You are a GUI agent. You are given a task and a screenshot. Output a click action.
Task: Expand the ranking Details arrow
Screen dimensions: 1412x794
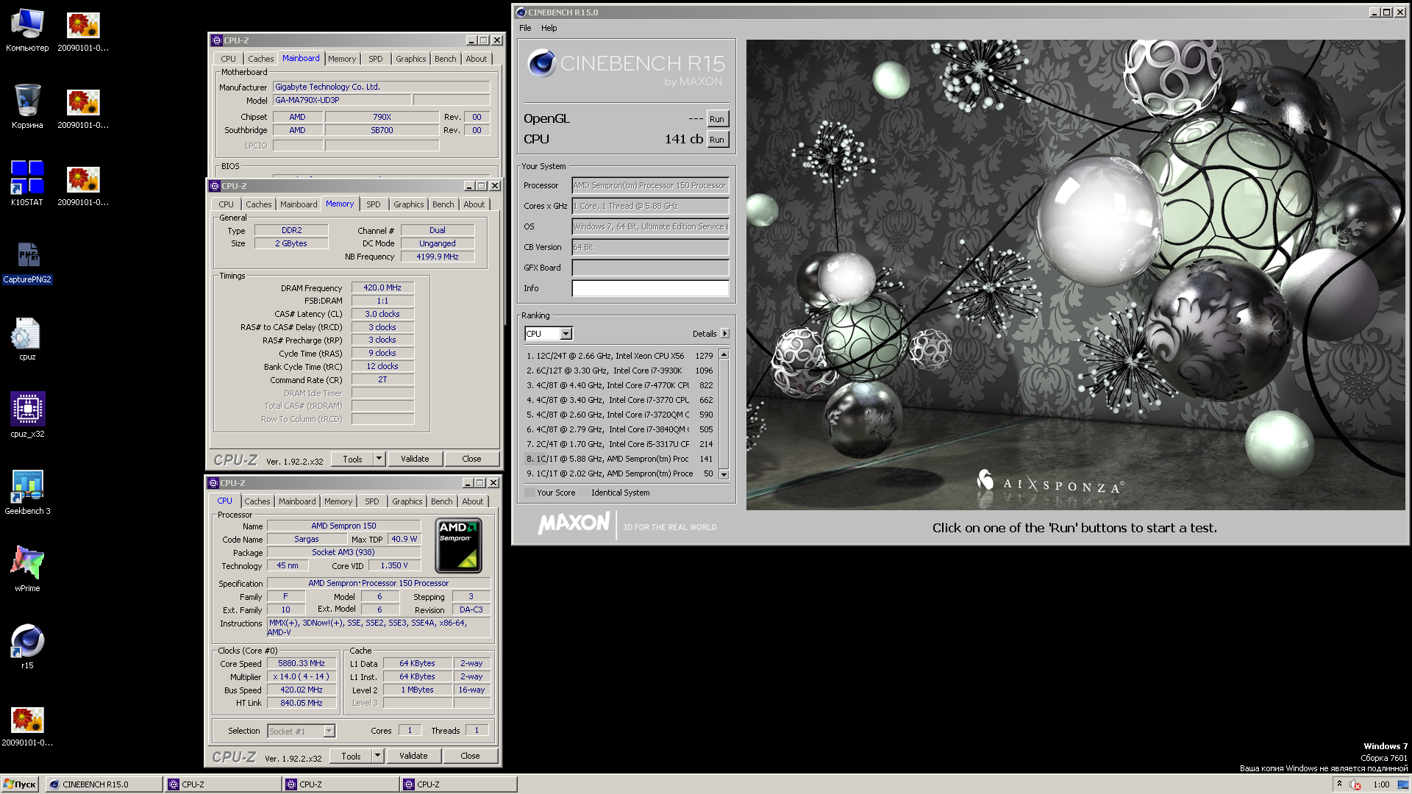pyautogui.click(x=725, y=334)
